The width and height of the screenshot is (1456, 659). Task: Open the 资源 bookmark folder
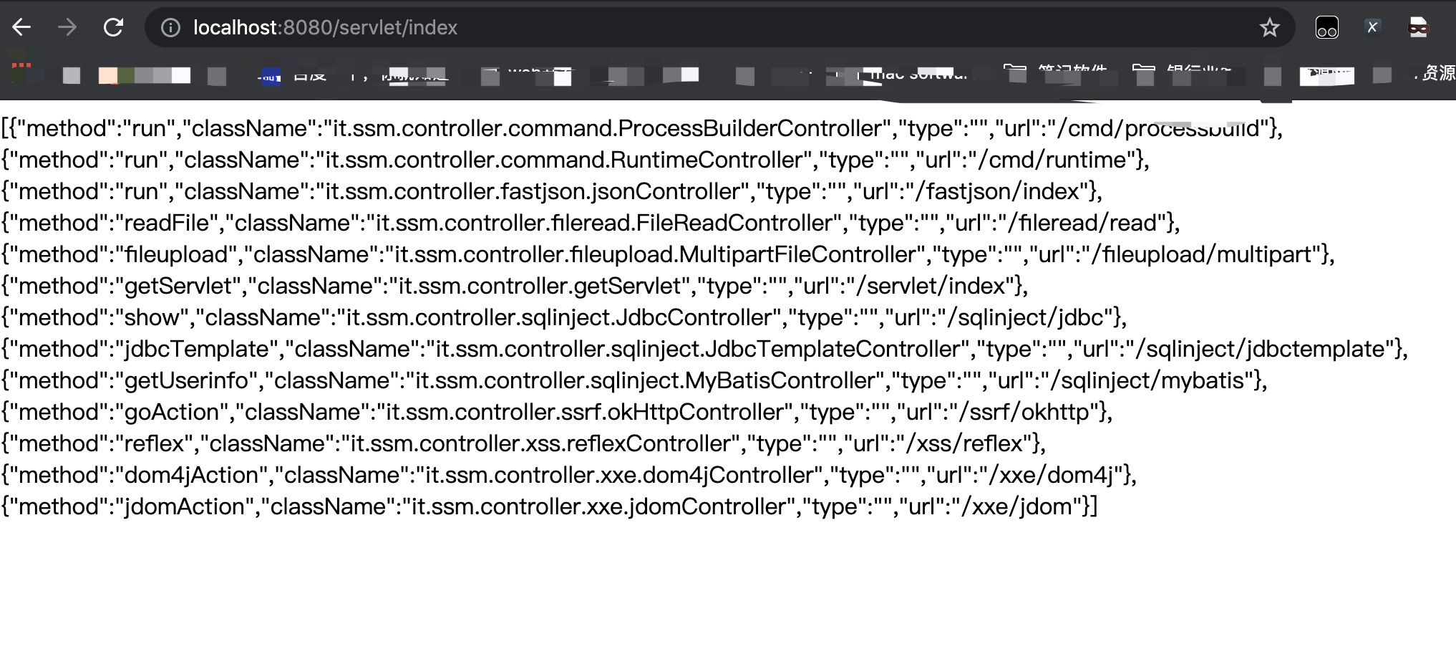1436,73
